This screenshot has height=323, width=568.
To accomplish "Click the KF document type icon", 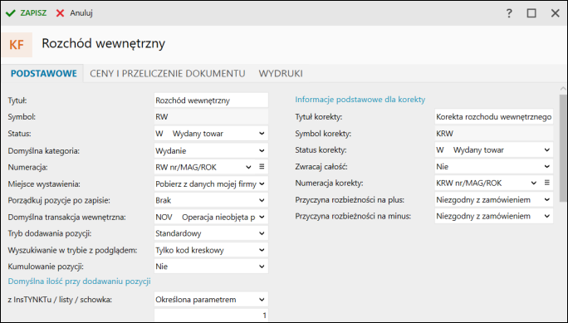I will (17, 45).
